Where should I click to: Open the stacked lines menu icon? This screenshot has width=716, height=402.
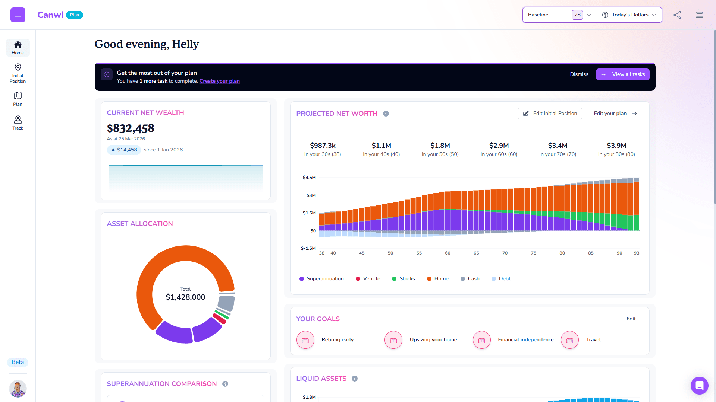point(699,15)
